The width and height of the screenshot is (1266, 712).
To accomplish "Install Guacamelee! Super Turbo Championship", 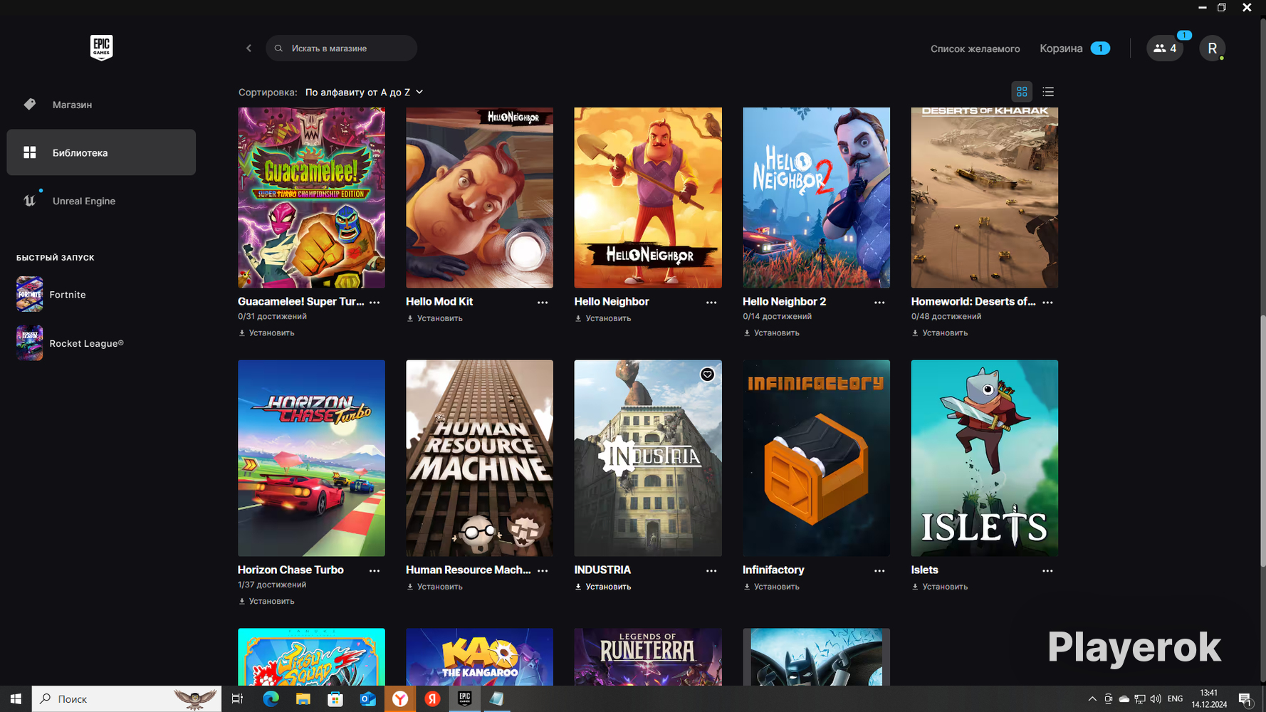I will (266, 333).
